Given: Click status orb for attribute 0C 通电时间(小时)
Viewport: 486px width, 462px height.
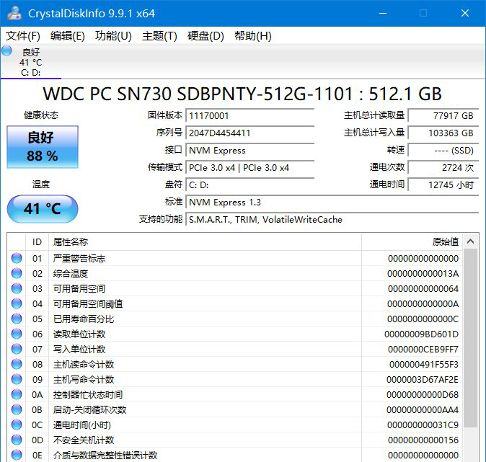Looking at the screenshot, I should [17, 425].
